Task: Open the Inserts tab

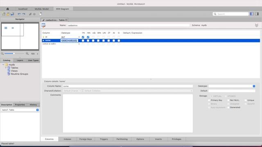Action: point(158,139)
